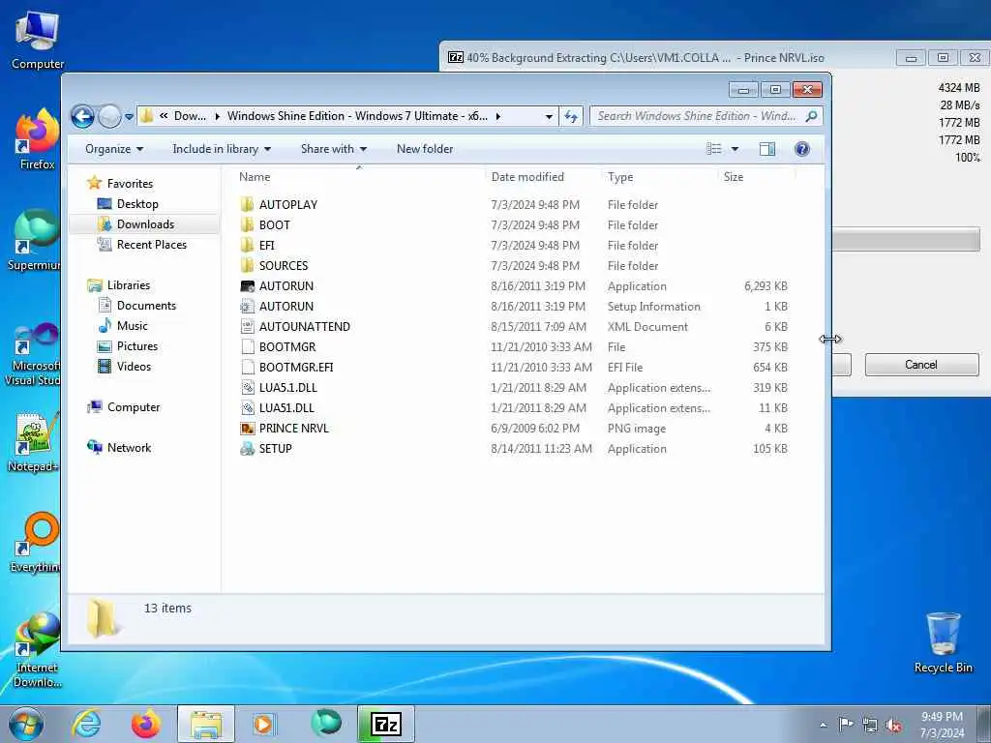This screenshot has width=991, height=743.
Task: Select Desktop in Favorites
Action: [137, 203]
